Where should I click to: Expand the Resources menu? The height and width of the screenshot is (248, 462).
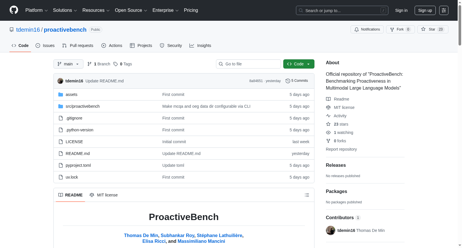[96, 10]
